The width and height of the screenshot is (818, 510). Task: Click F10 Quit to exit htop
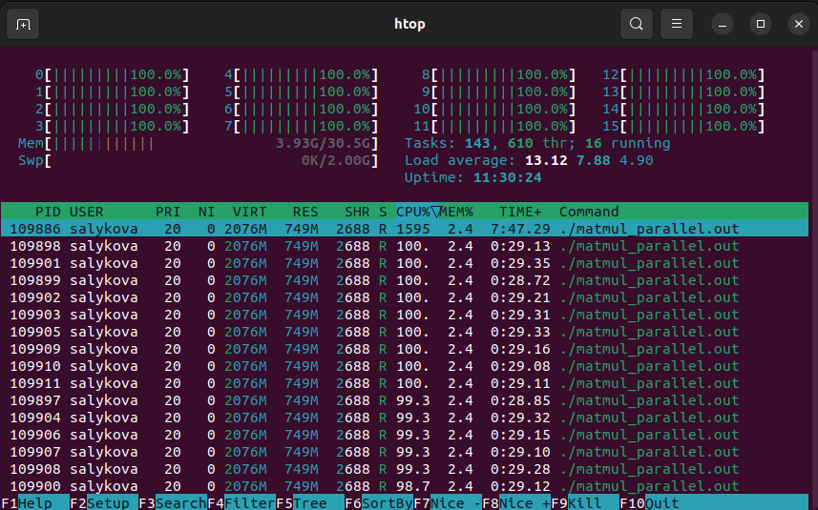pyautogui.click(x=650, y=503)
